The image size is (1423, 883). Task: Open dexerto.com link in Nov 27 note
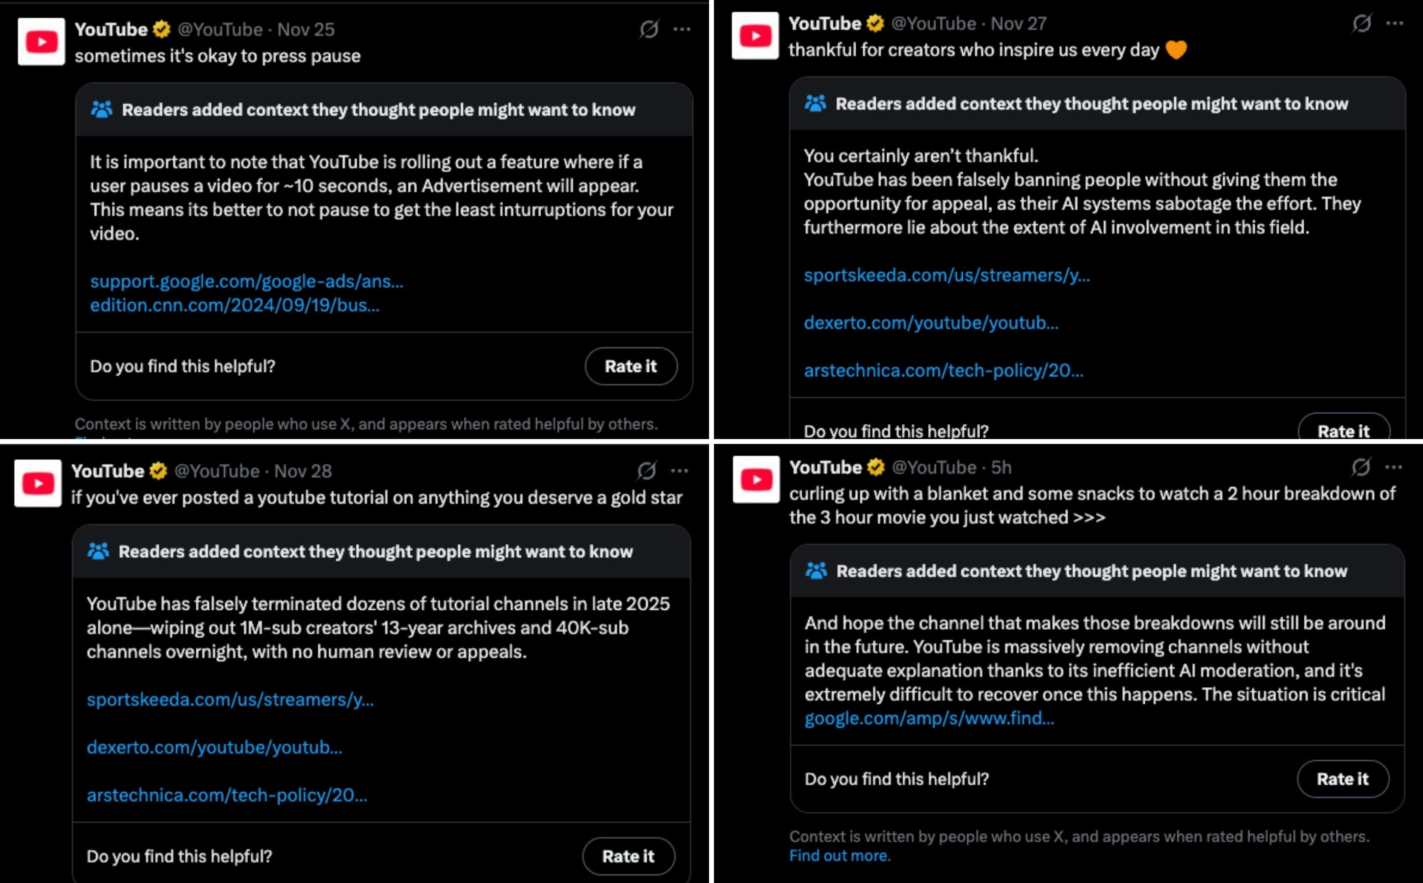click(x=930, y=323)
